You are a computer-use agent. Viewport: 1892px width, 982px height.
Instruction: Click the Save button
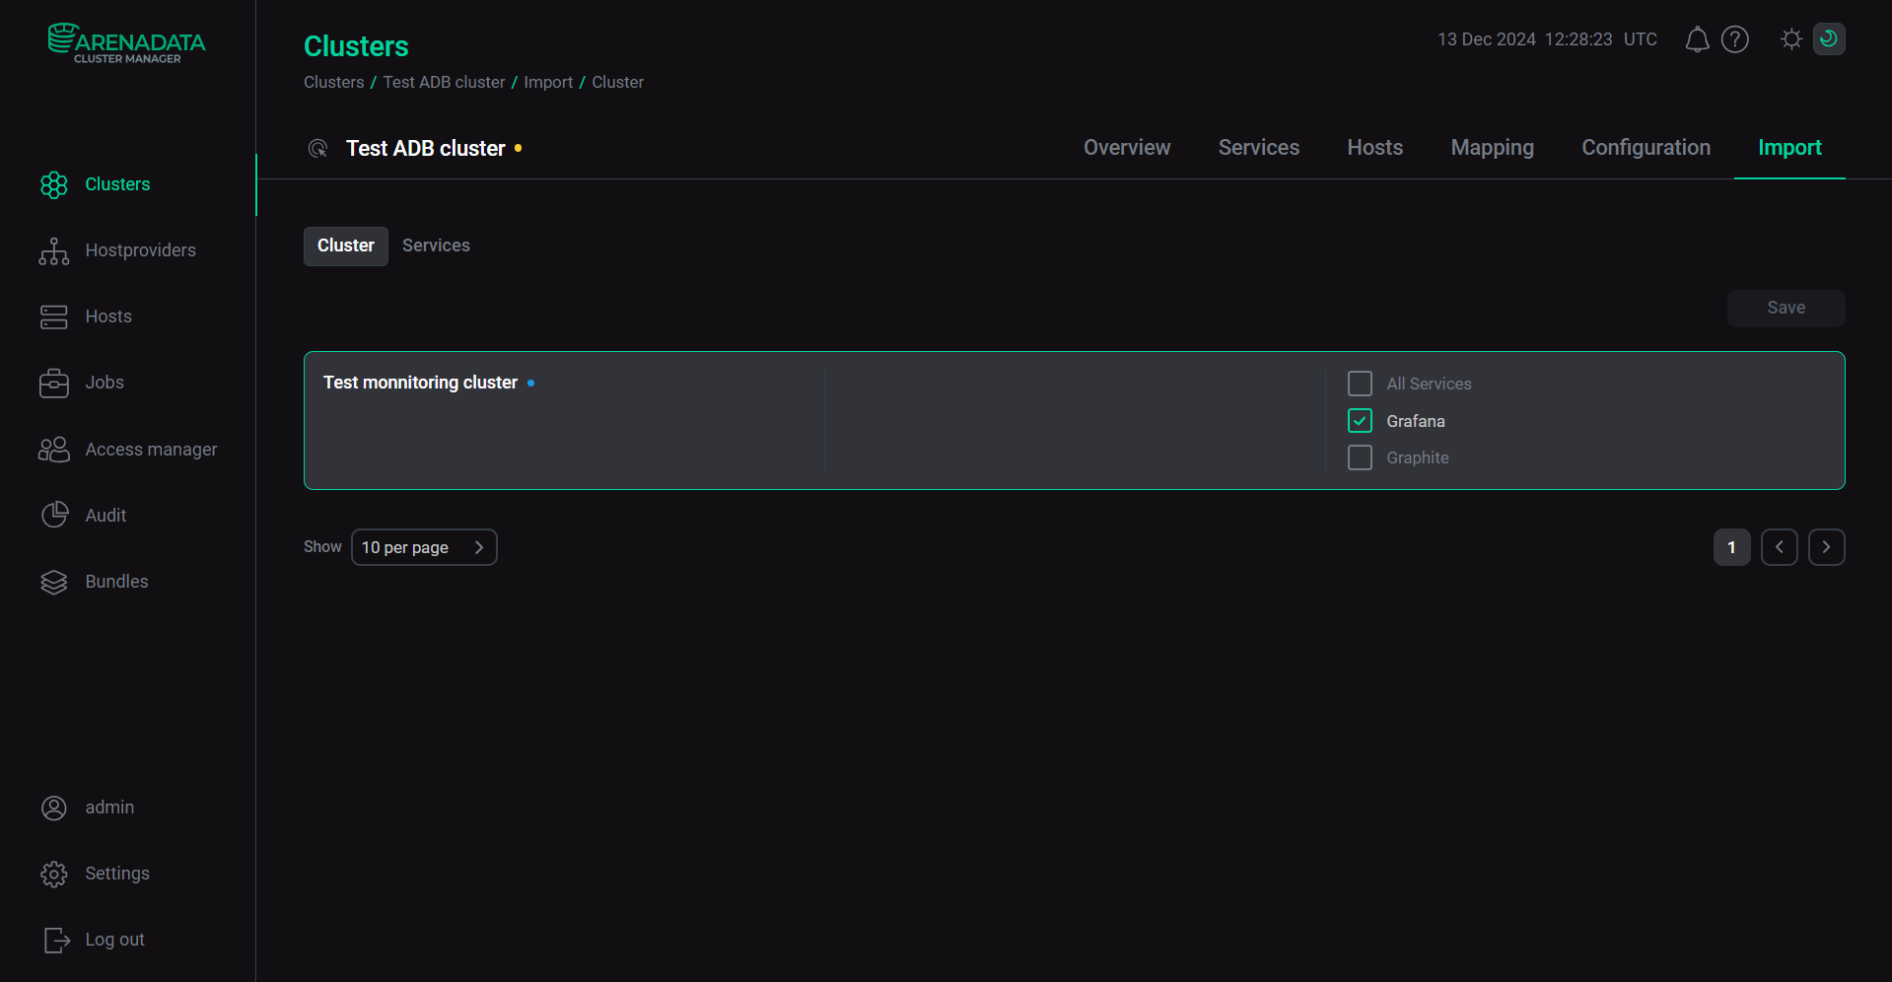pyautogui.click(x=1787, y=308)
